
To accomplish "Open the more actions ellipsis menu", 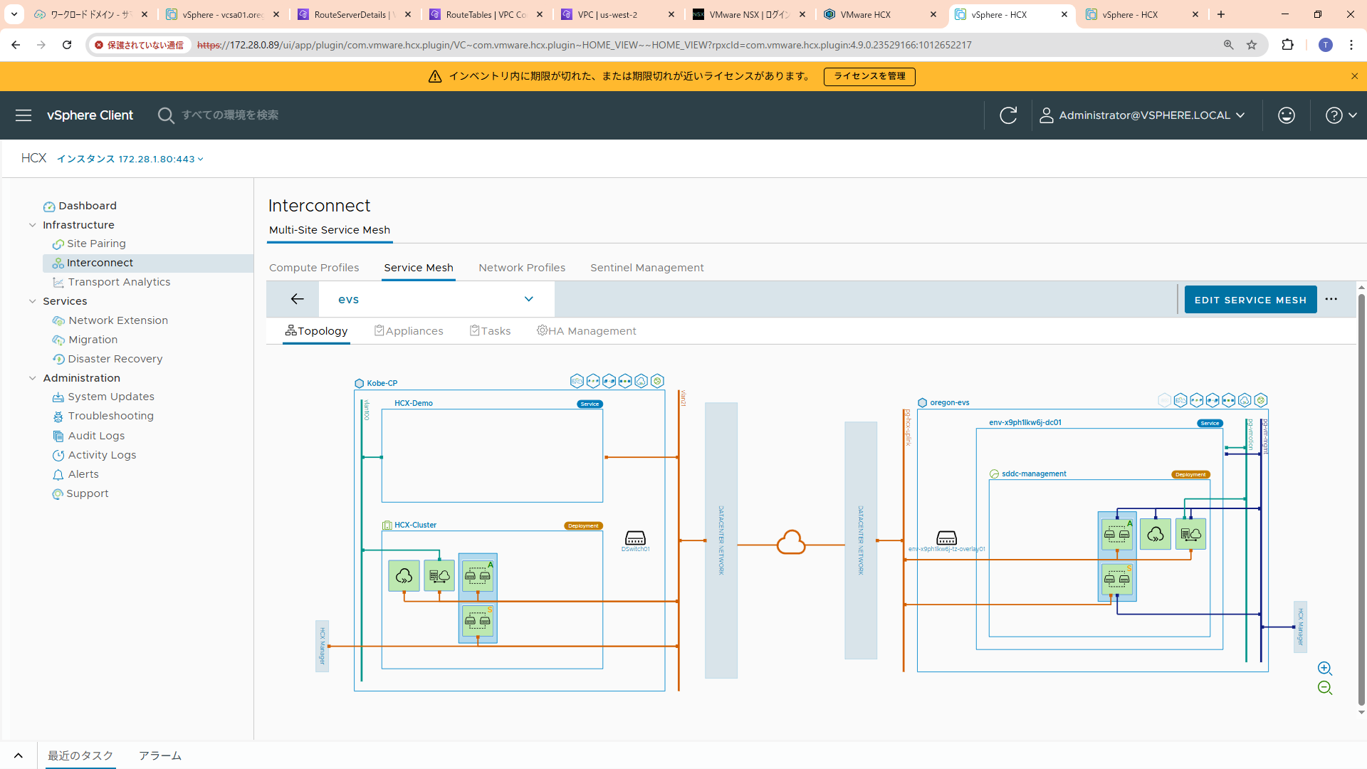I will tap(1331, 300).
